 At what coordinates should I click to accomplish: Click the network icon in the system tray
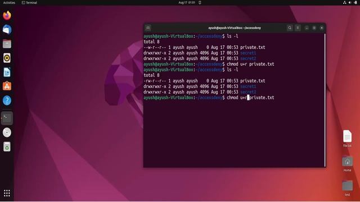pyautogui.click(x=345, y=2)
